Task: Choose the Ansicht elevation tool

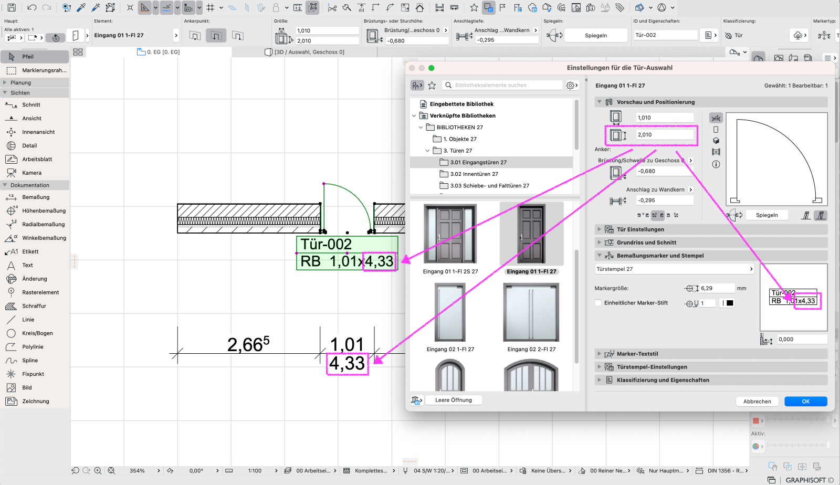Action: pyautogui.click(x=35, y=119)
